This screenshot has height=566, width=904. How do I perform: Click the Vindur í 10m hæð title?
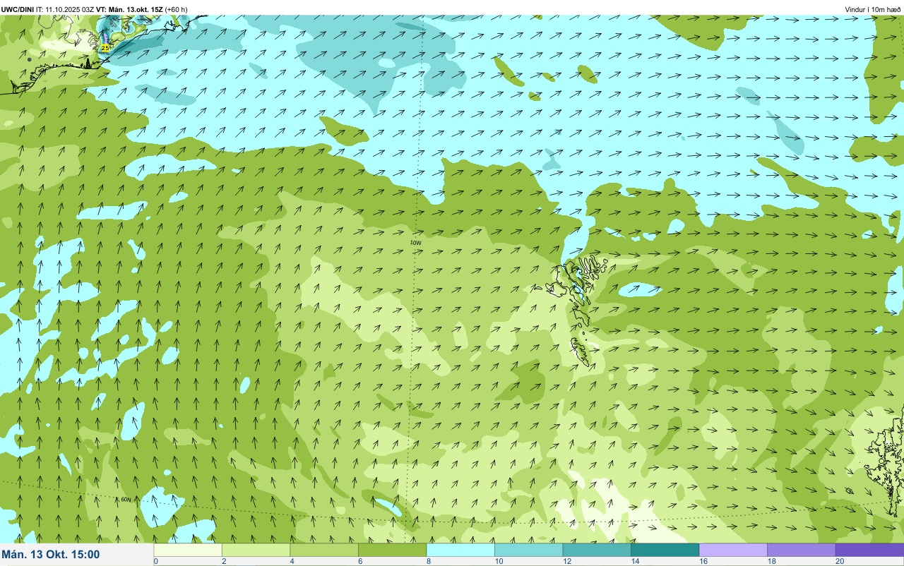click(872, 9)
